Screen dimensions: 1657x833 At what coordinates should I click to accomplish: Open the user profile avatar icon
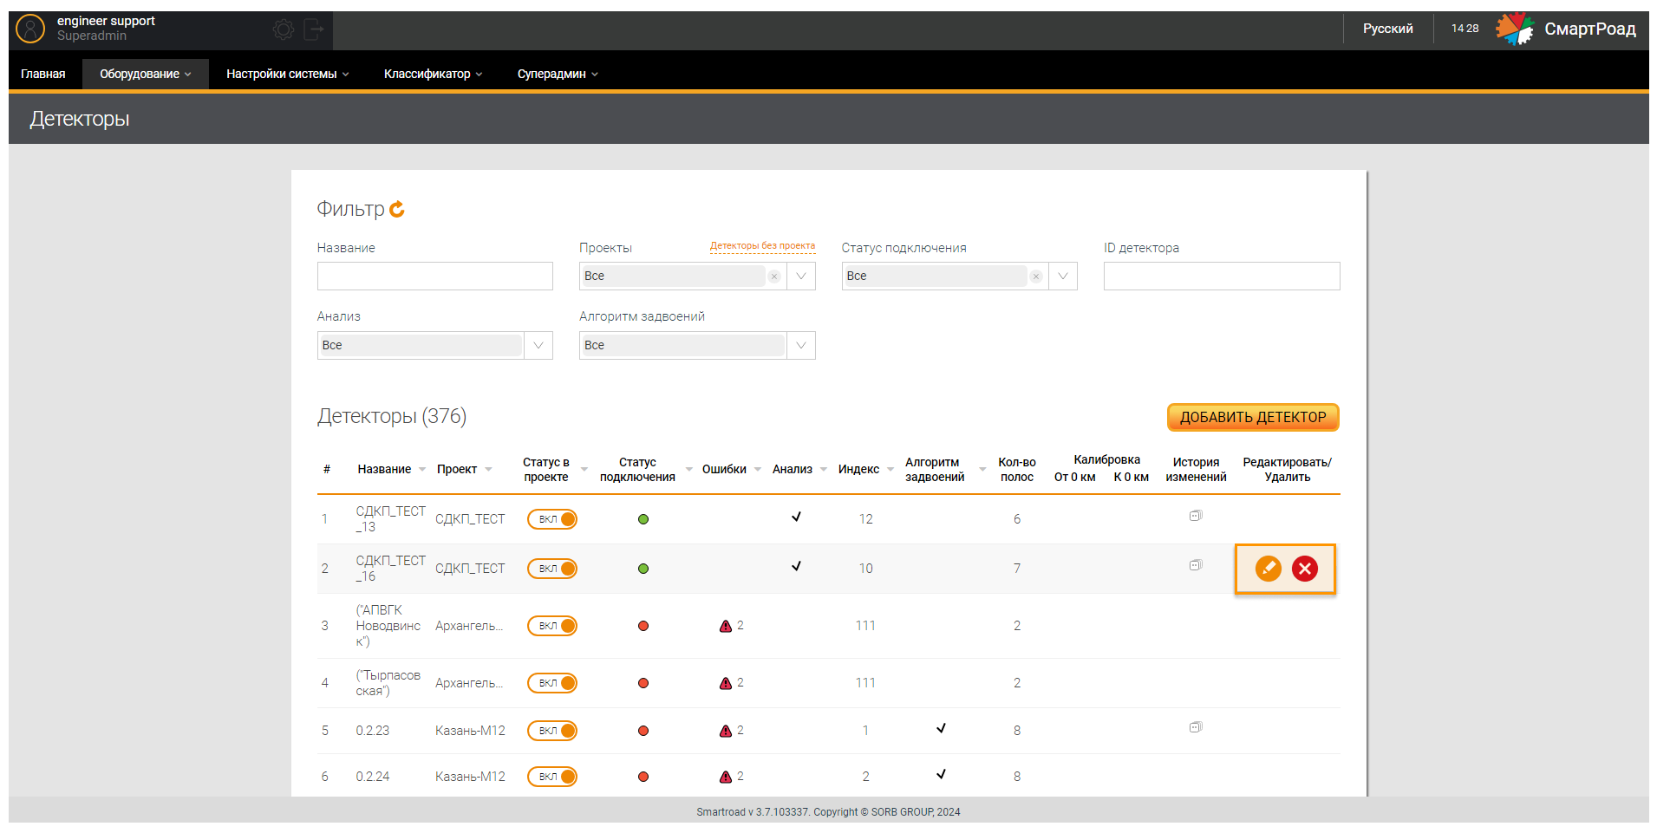[30, 29]
